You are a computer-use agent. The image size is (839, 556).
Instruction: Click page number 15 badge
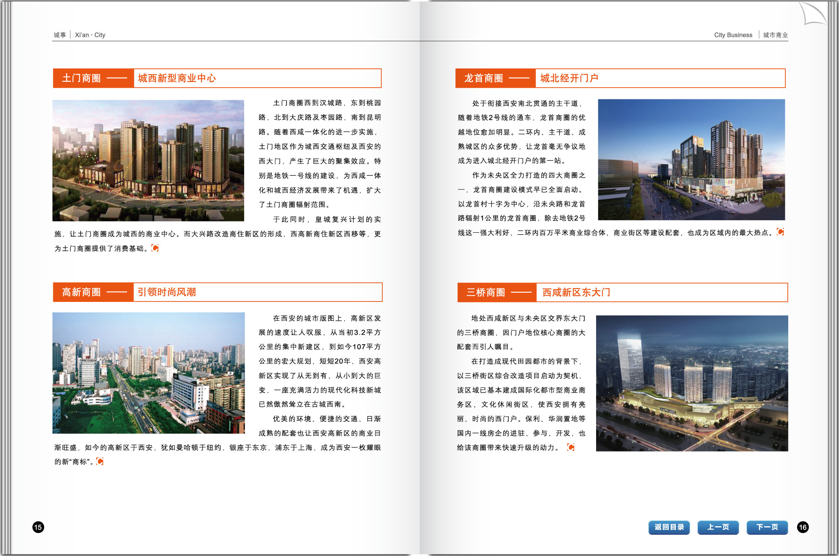coord(38,527)
